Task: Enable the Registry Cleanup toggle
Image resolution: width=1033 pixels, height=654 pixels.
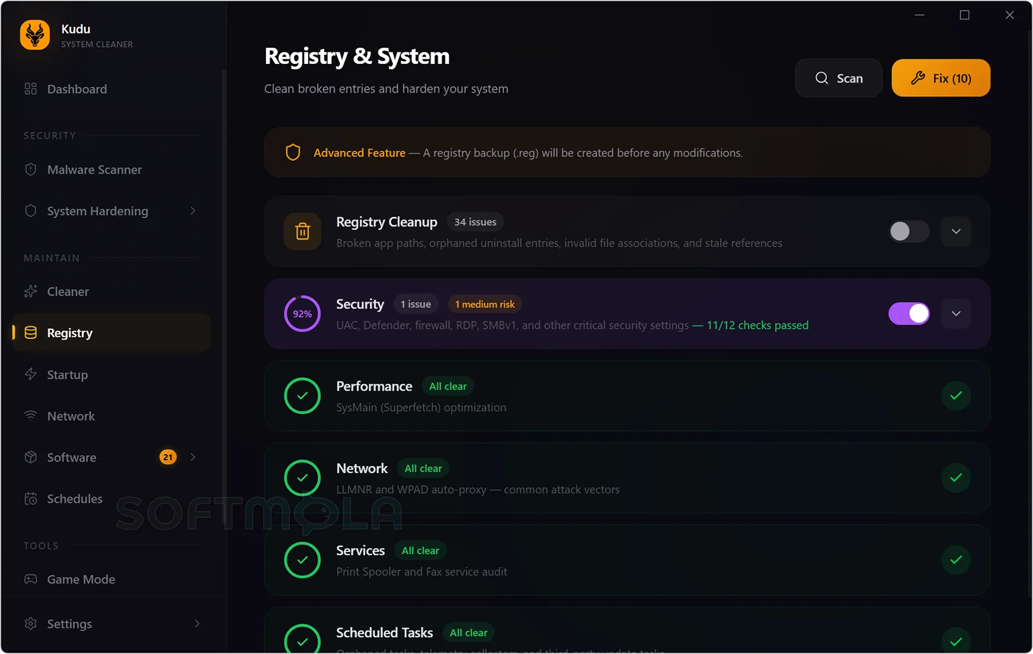Action: click(x=909, y=231)
